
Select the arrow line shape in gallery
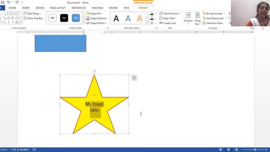(x=5, y=14)
